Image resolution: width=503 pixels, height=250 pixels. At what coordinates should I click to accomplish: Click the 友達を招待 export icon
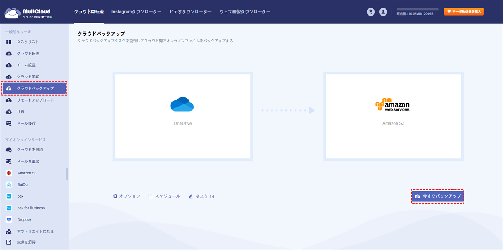click(9, 242)
